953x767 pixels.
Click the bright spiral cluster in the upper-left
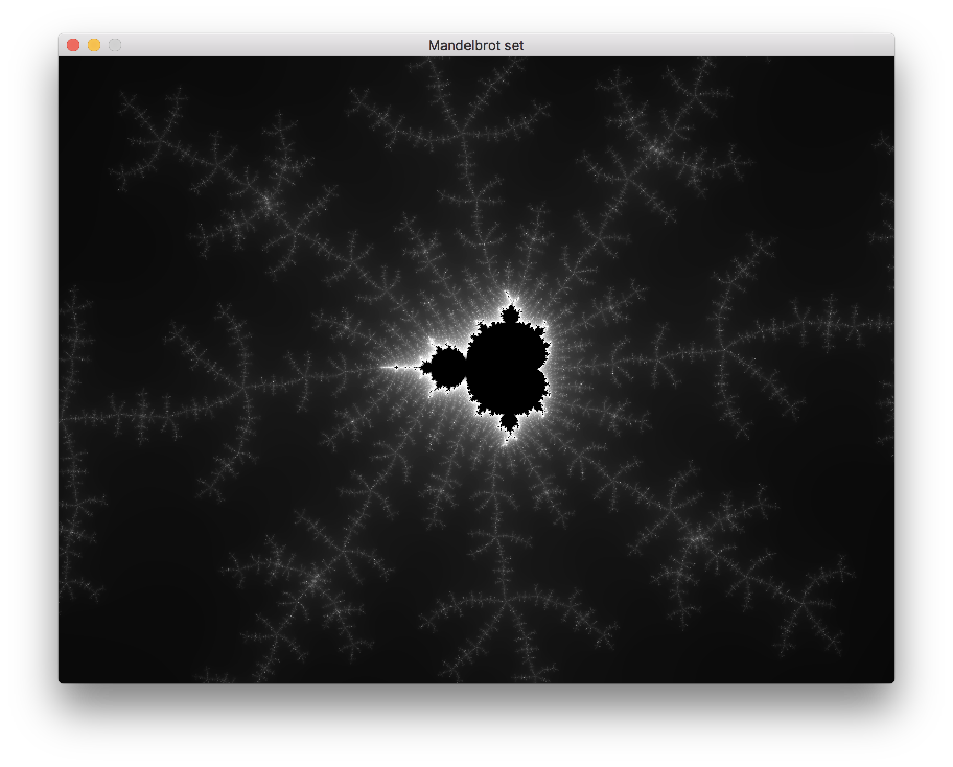266,202
